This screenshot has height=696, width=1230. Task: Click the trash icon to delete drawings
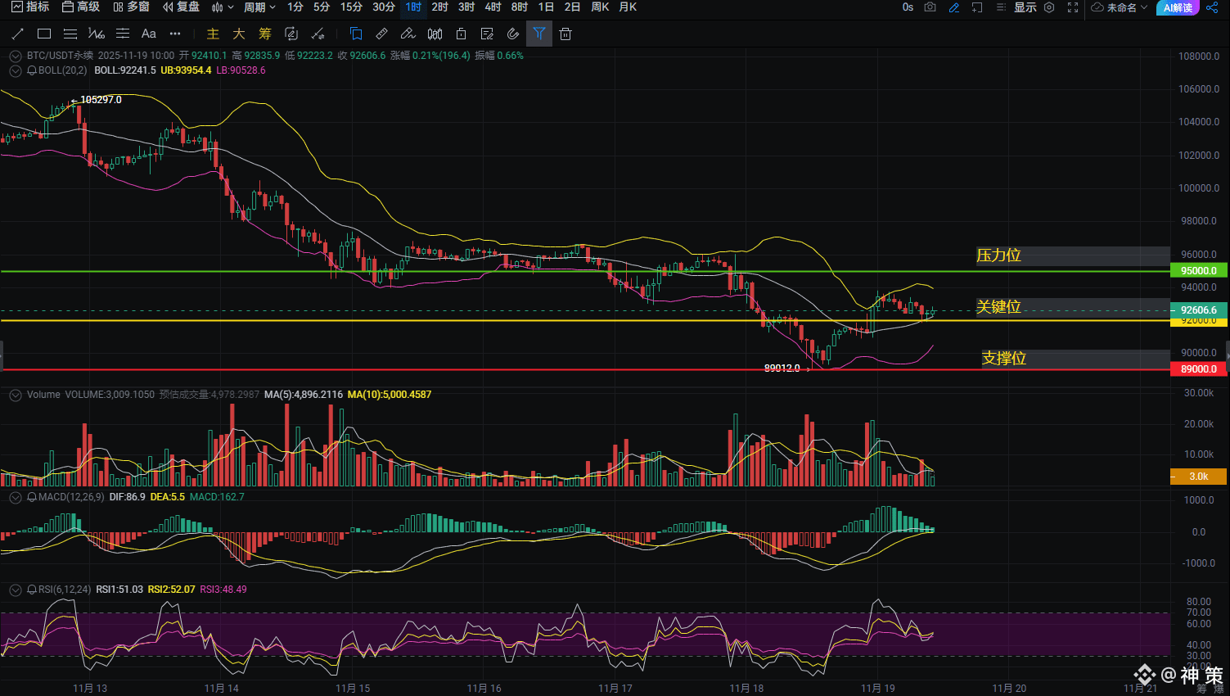565,34
